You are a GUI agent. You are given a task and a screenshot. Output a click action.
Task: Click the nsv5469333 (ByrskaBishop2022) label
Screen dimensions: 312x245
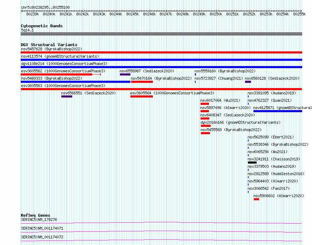[x=52, y=78]
